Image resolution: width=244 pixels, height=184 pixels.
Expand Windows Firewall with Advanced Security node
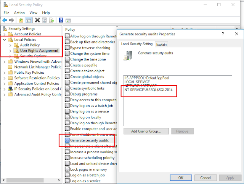point(5,62)
